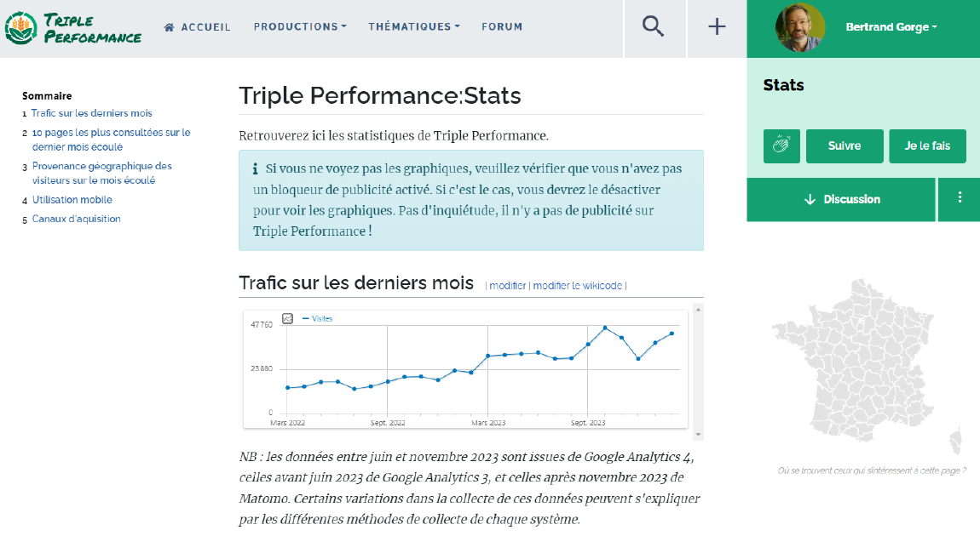Select Accueil in the navigation bar
Viewport: 980px width, 536px height.
[x=205, y=26]
